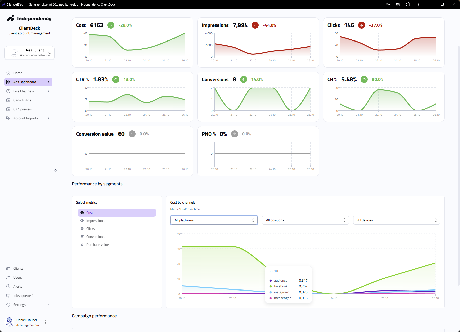
Task: Open Alerts using its warning icon
Action: coord(8,286)
